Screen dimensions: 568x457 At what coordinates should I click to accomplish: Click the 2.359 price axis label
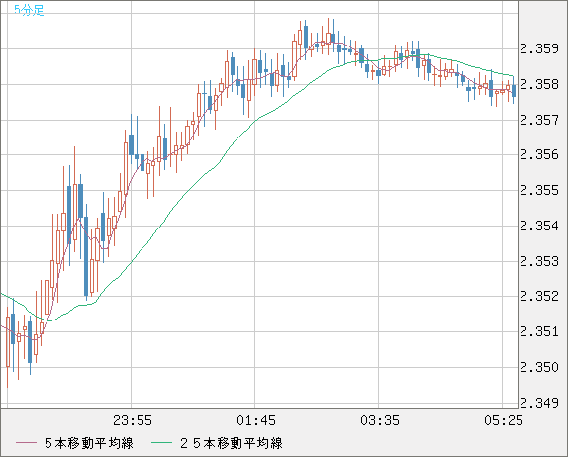[539, 48]
